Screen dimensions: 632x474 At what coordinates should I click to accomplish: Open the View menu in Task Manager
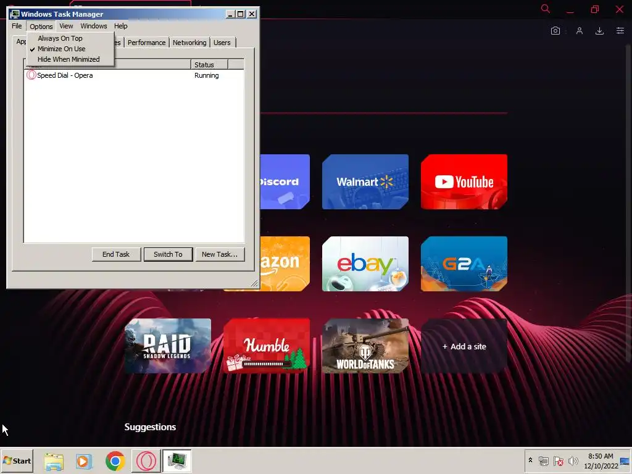(x=66, y=26)
